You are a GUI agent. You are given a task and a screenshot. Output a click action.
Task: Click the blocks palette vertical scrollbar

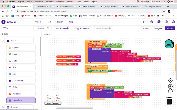(41, 46)
